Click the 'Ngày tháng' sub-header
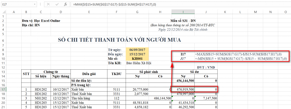Image resolution: width=291 pixels, height=109 pixels. click(61, 76)
